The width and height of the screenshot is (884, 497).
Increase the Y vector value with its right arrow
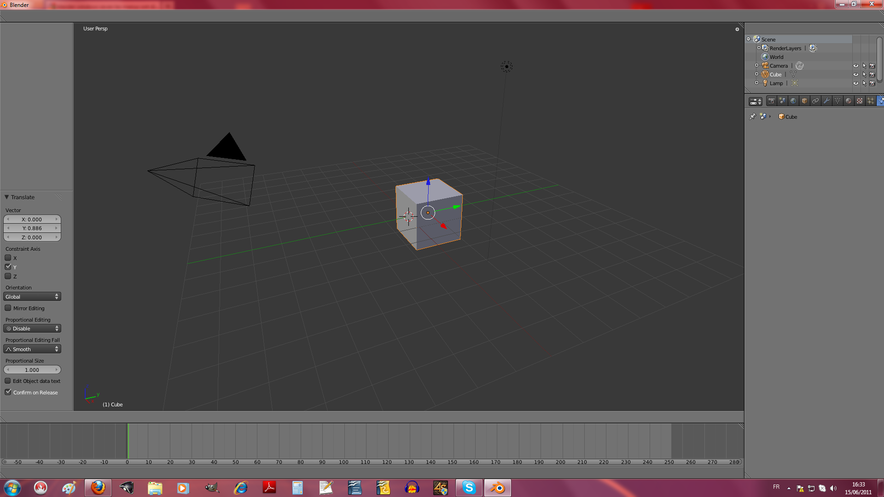[57, 228]
